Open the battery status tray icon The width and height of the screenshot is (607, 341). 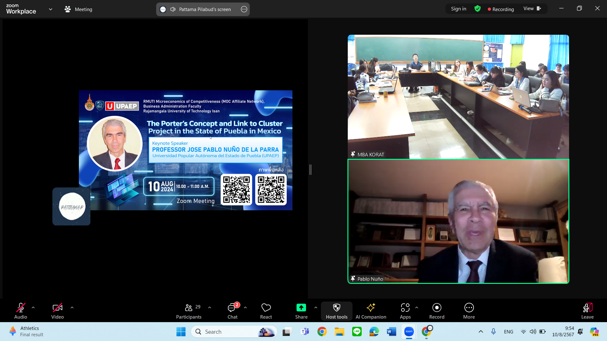coord(543,332)
